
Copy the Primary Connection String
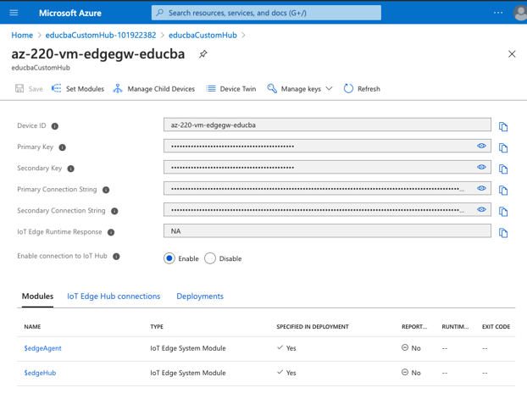tap(503, 191)
